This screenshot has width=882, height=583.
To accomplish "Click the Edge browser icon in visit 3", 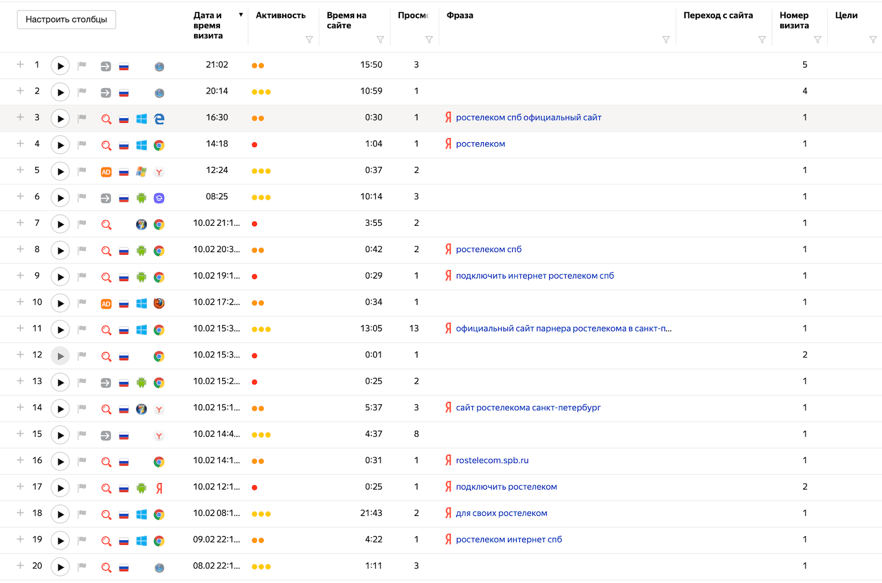I will [x=159, y=119].
